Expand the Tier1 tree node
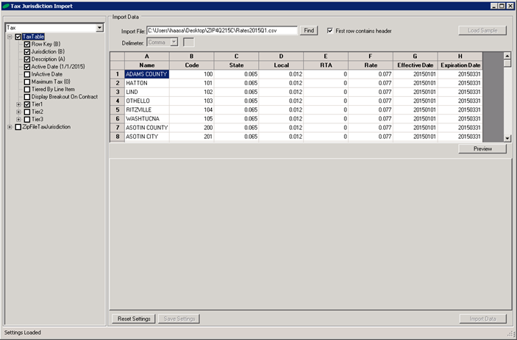Image resolution: width=517 pixels, height=340 pixels. tap(18, 104)
